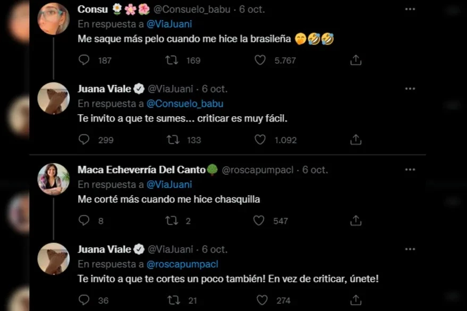Viewport: 467px width, 311px height.
Task: View Consu's profile picture
Action: pos(53,19)
